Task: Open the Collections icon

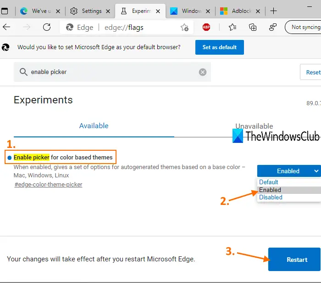Action: tap(252, 27)
